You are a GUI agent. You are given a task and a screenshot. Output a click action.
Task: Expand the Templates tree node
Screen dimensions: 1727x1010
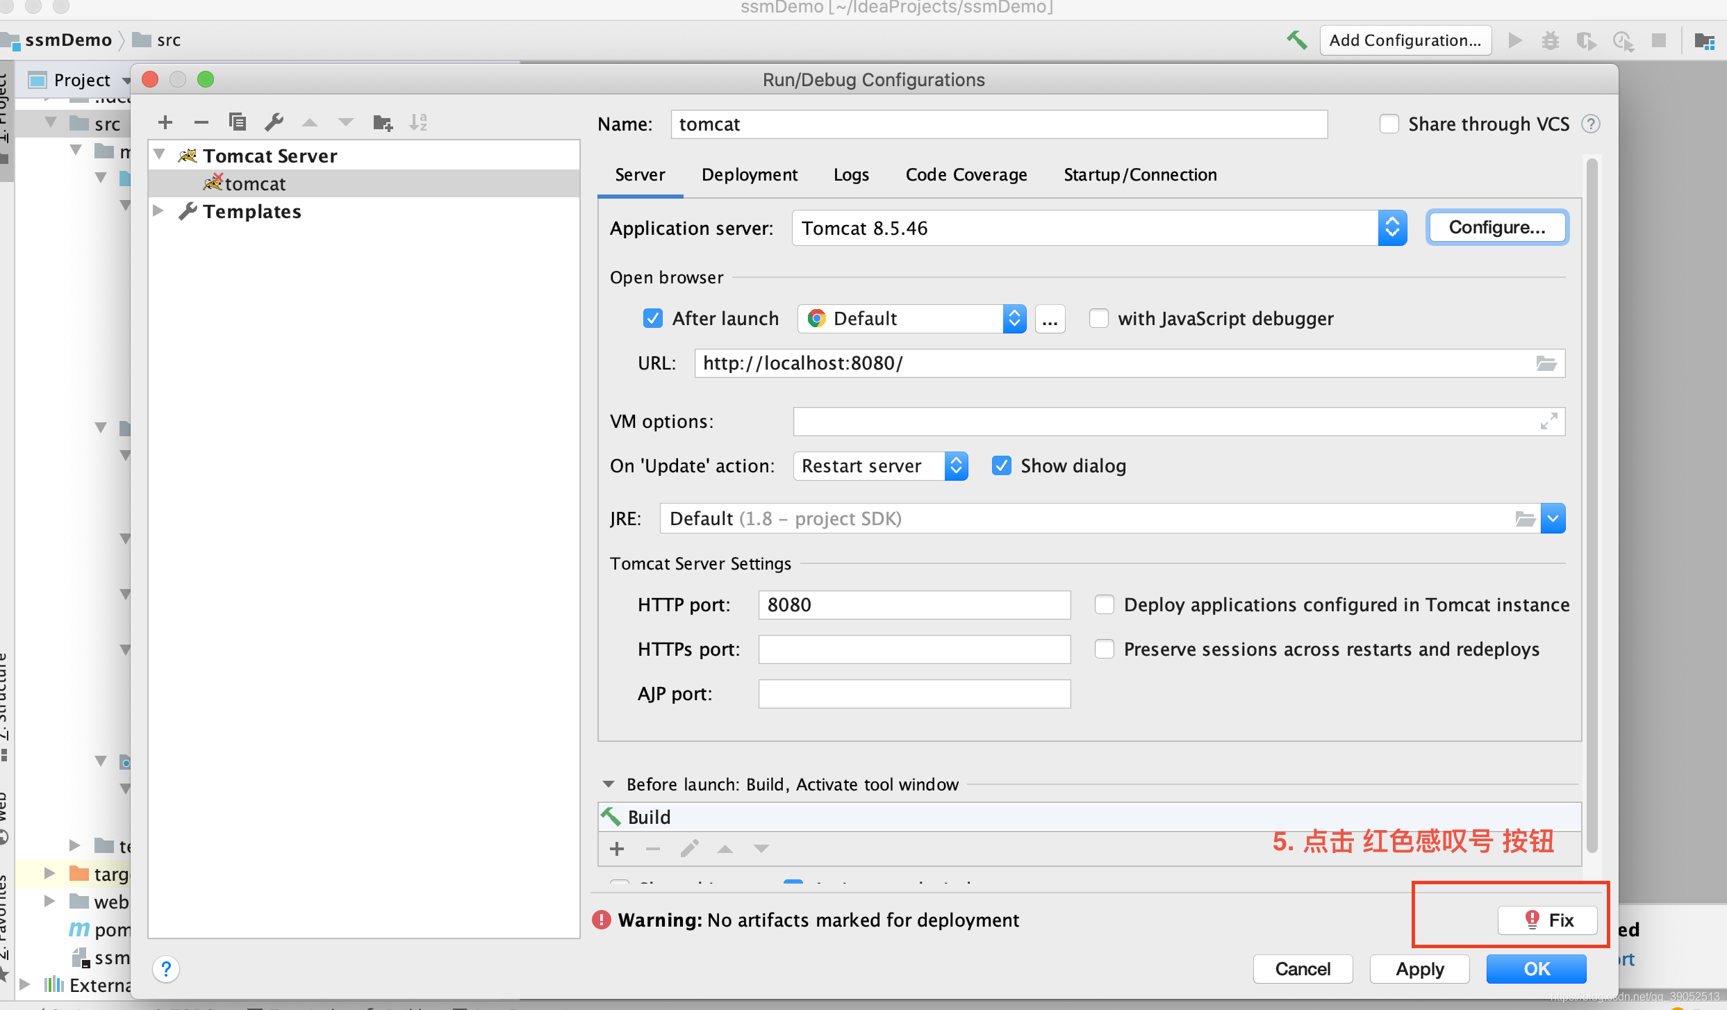click(x=159, y=211)
